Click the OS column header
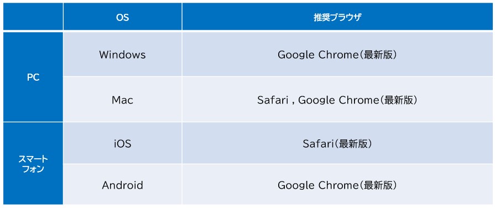Image resolution: width=495 pixels, height=208 pixels. (122, 17)
